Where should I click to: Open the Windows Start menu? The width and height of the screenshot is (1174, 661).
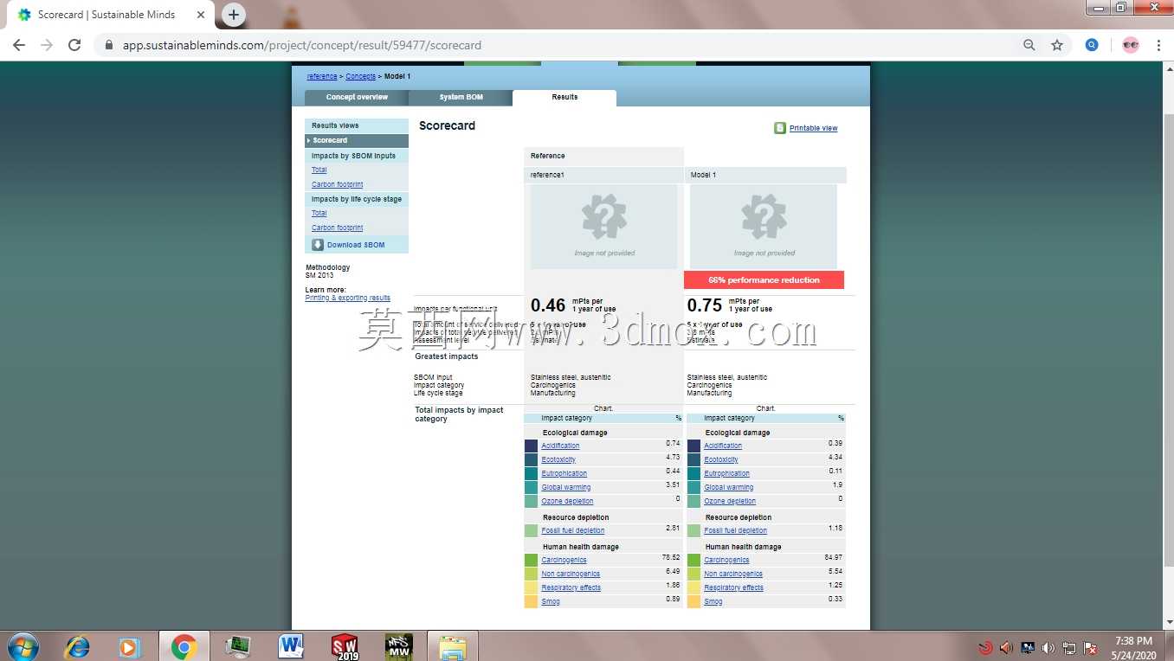(23, 646)
